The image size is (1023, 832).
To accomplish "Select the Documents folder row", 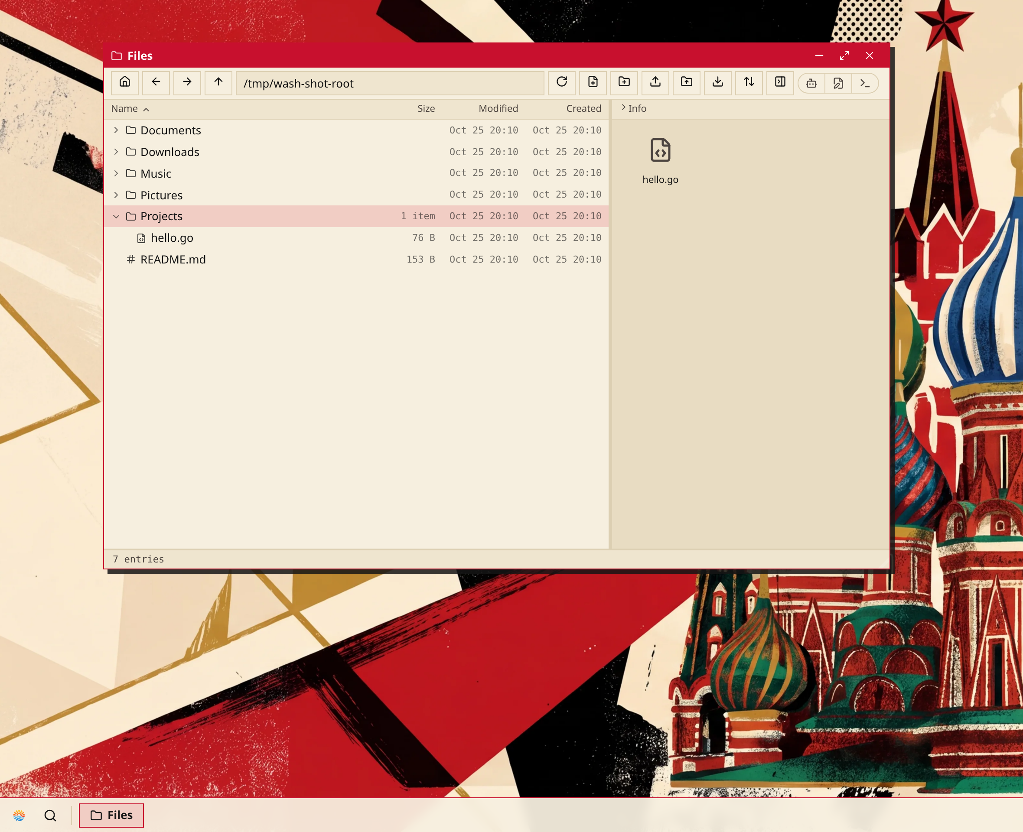I will coord(356,130).
